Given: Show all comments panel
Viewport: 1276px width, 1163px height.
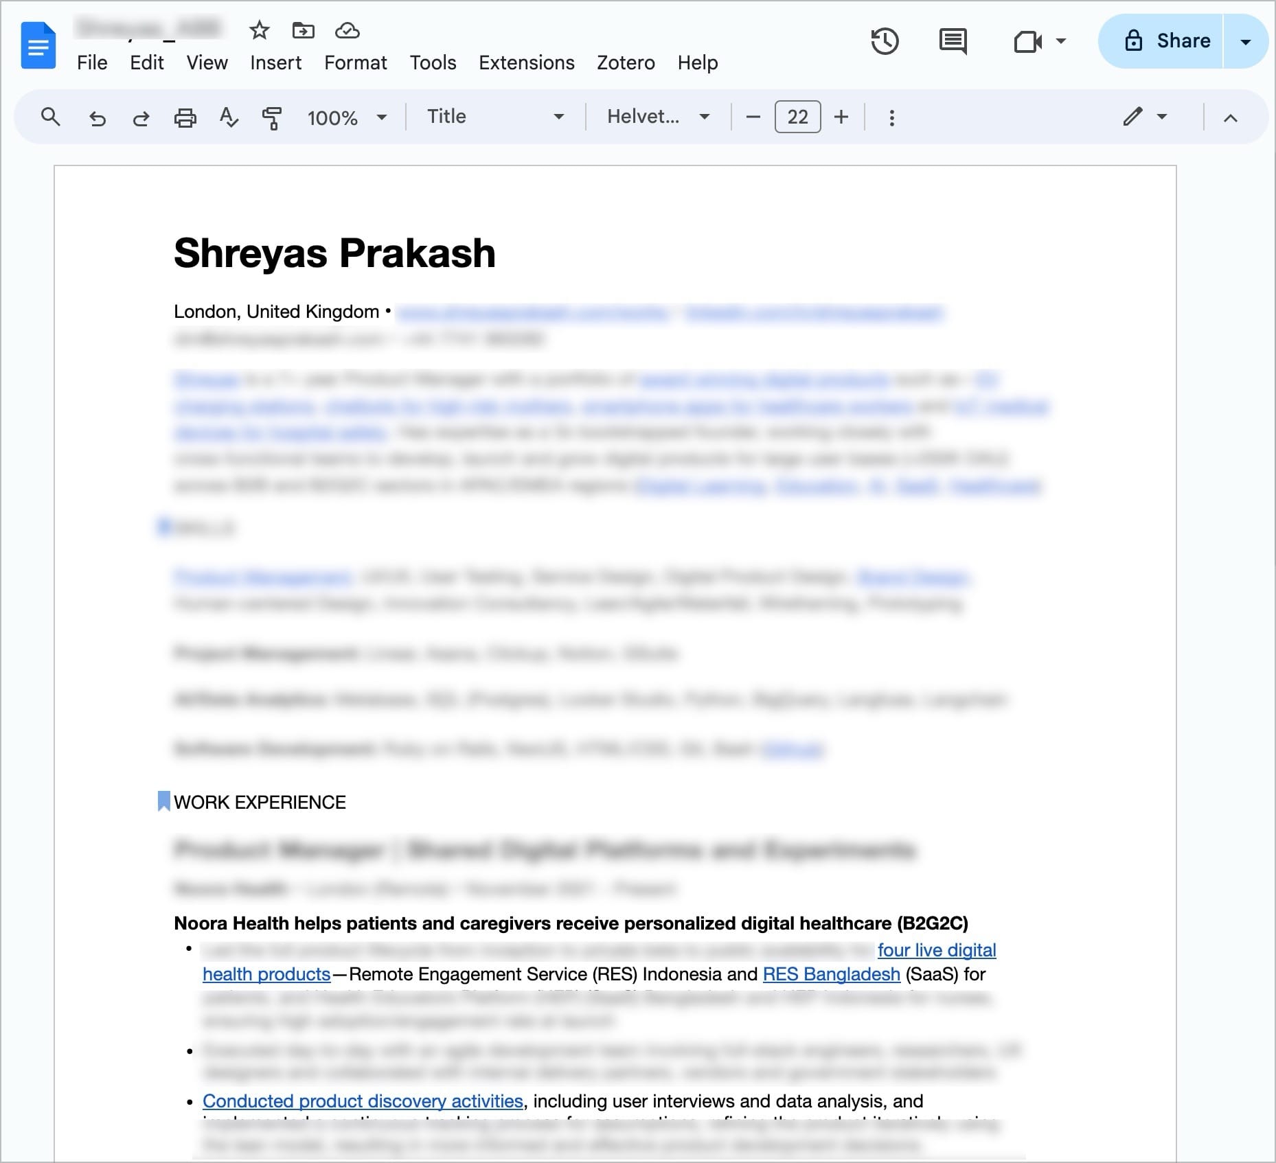Looking at the screenshot, I should coord(953,41).
